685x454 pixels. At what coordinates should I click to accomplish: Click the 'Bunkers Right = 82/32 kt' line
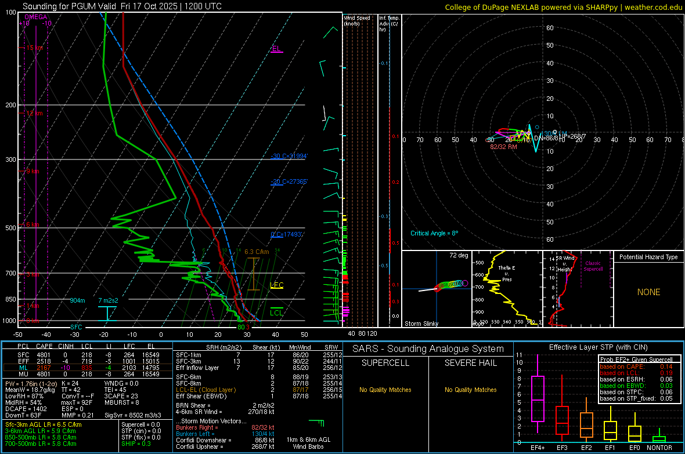pyautogui.click(x=225, y=427)
